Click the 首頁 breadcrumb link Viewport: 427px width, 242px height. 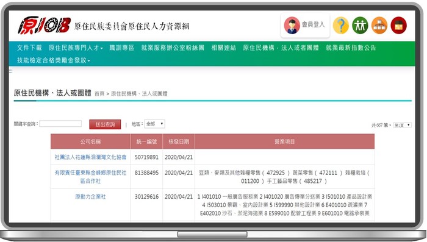[99, 94]
